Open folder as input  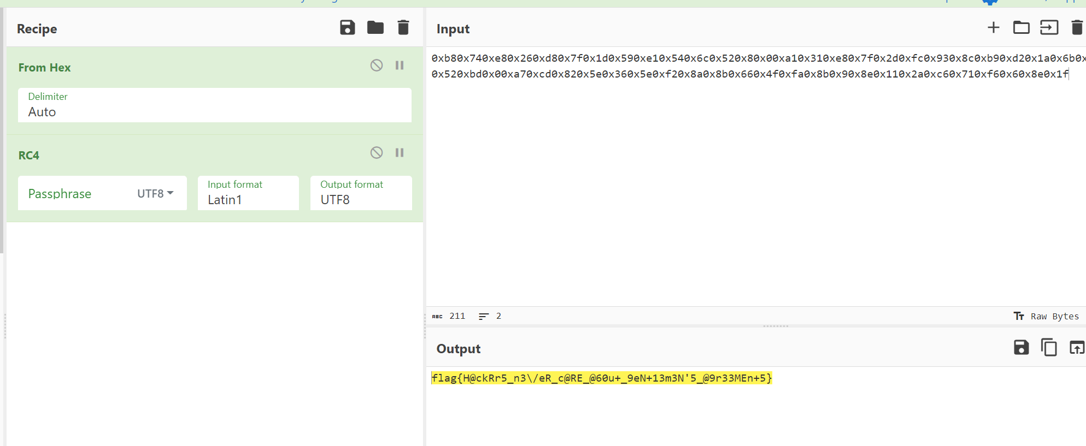[1021, 28]
